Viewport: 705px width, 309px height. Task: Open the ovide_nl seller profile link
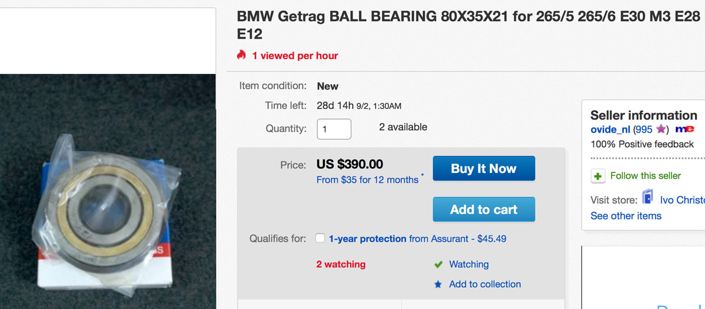point(610,129)
